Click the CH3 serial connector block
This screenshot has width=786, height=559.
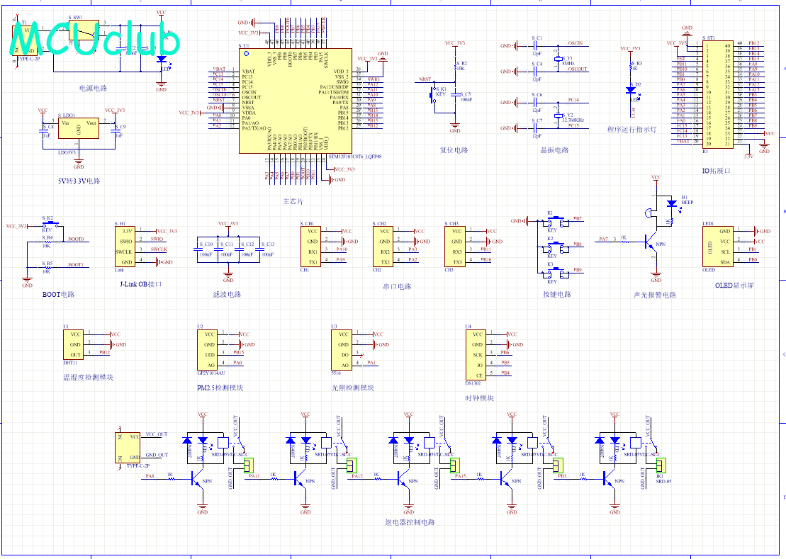454,247
